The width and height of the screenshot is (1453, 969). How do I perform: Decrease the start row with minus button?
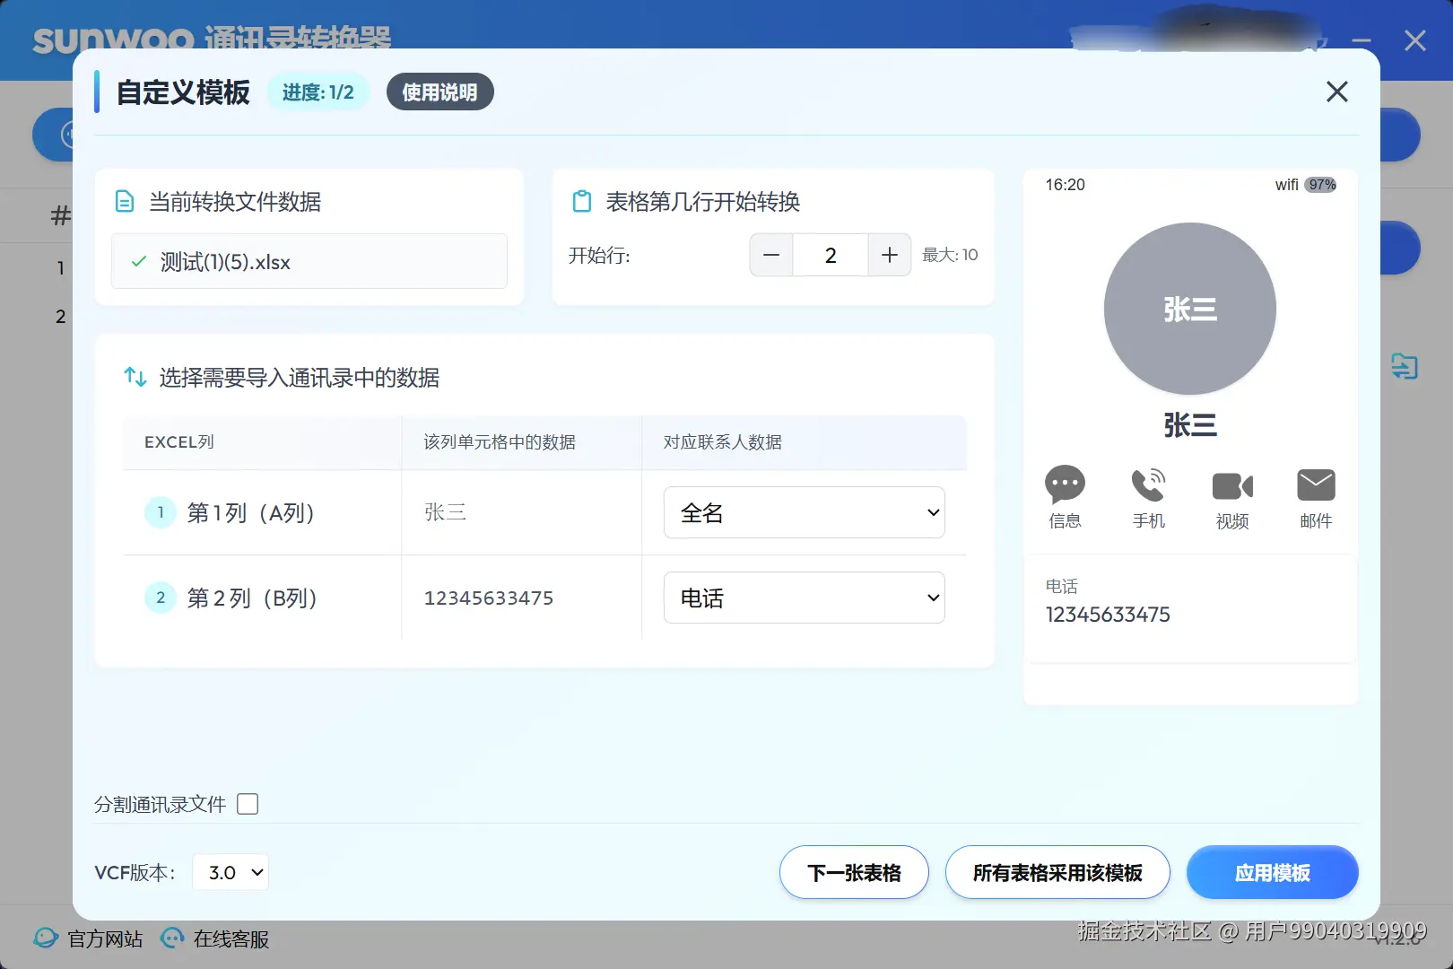[771, 255]
